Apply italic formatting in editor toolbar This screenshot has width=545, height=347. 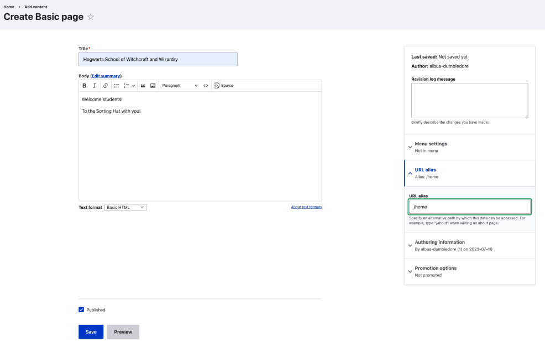pyautogui.click(x=94, y=86)
